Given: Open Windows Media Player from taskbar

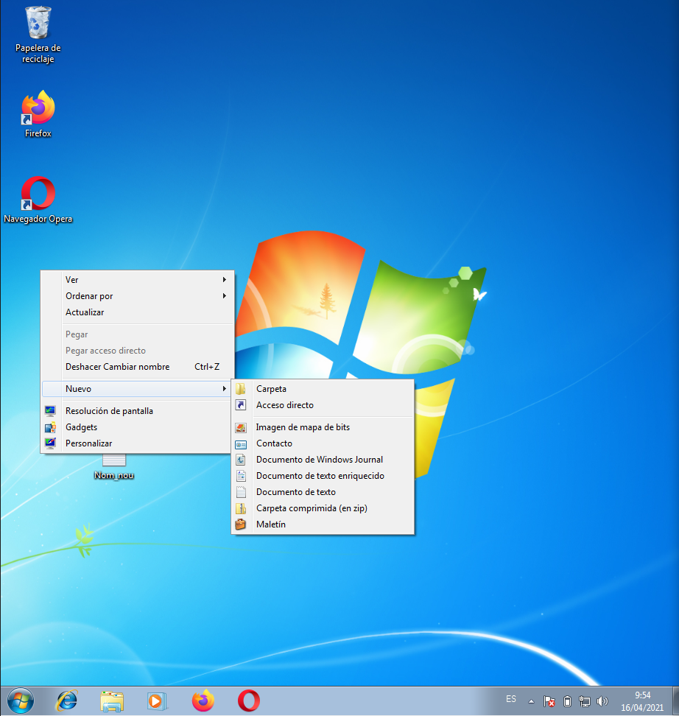Looking at the screenshot, I should pos(157,701).
